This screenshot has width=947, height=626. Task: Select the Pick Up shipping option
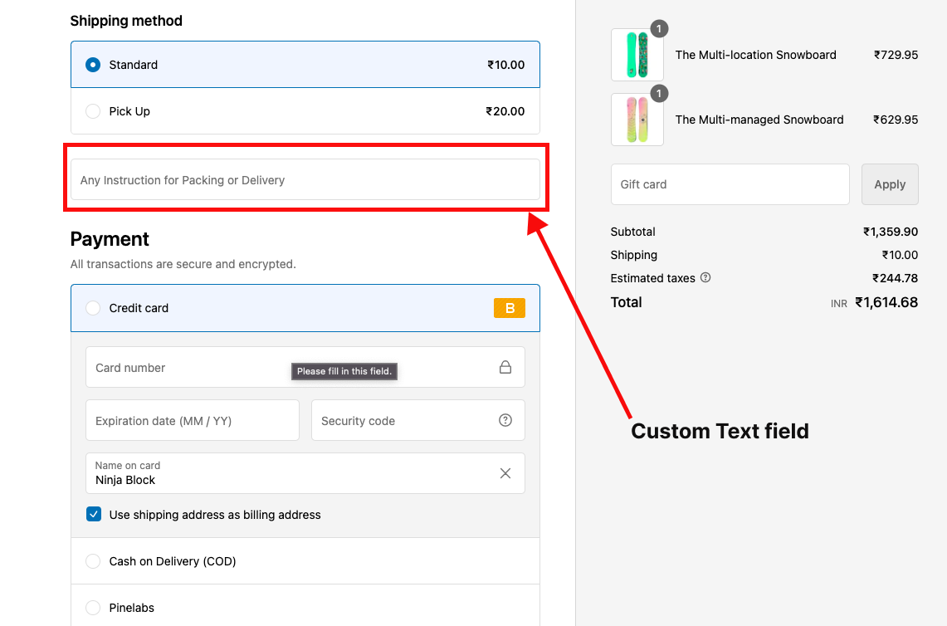coord(93,110)
